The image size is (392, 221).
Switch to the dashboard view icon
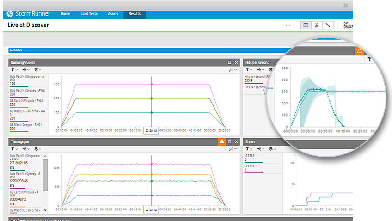click(x=306, y=25)
